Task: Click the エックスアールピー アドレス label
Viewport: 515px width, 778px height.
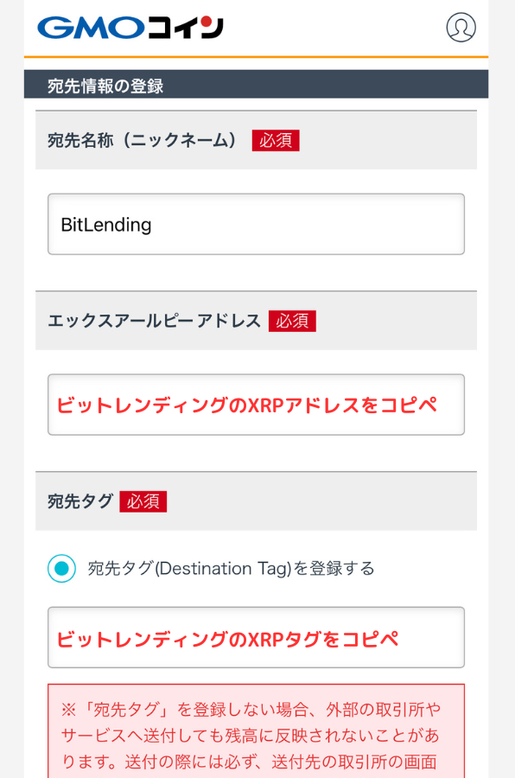Action: (x=155, y=321)
